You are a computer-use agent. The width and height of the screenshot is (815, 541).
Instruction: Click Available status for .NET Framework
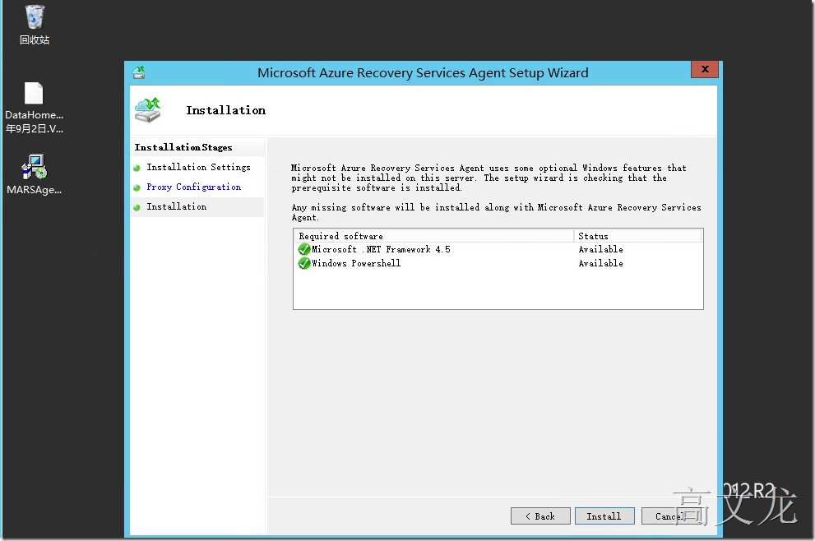(601, 249)
